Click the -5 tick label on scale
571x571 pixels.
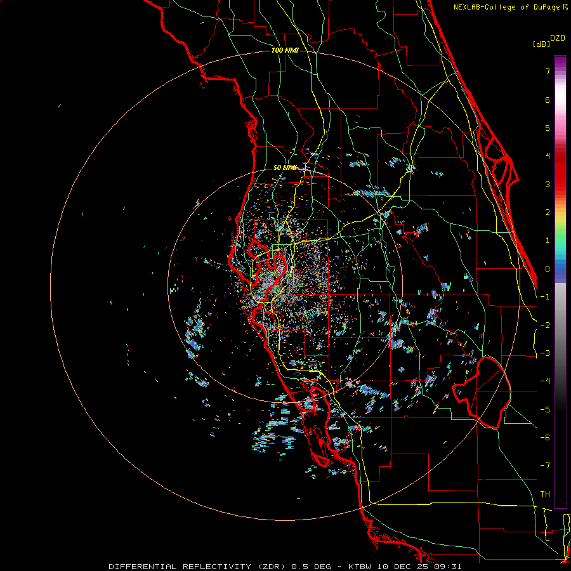coord(545,410)
